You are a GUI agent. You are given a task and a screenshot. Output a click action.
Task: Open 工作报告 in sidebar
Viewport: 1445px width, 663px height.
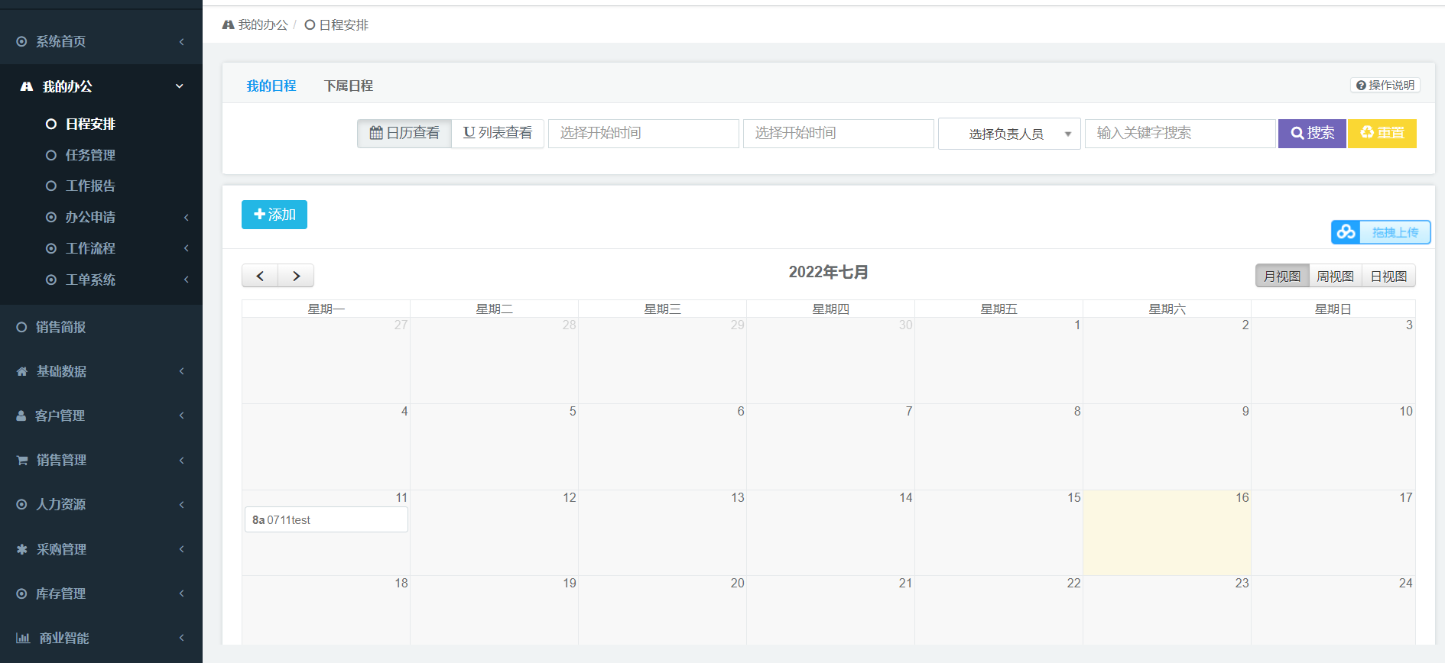(x=90, y=186)
